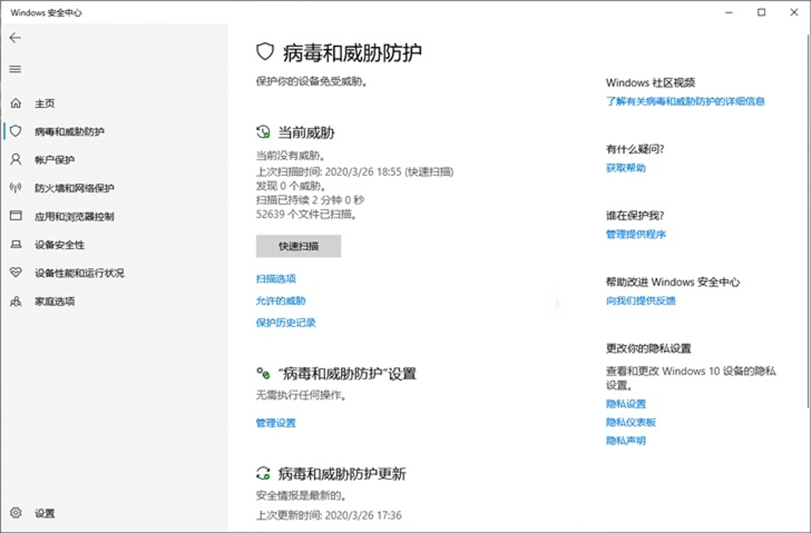This screenshot has height=533, width=811.
Task: Click the 设备安全性 laptop icon
Action: coord(16,244)
